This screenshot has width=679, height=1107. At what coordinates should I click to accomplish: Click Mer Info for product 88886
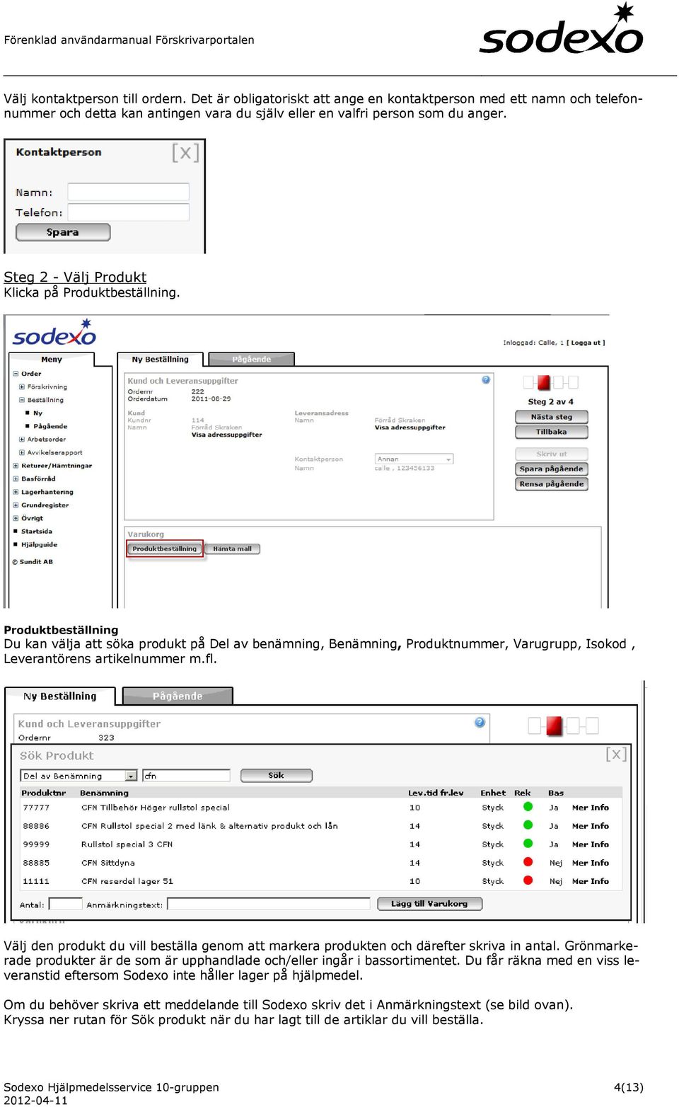[591, 826]
